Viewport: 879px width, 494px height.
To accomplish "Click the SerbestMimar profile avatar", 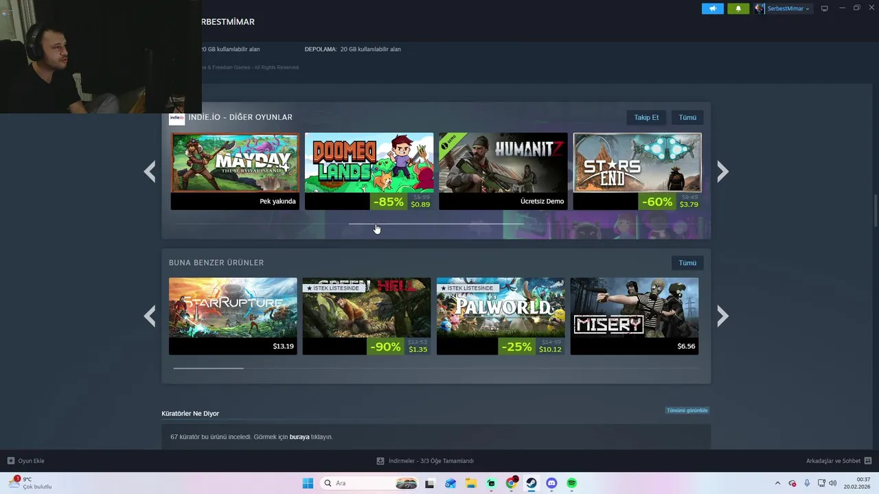I will 759,8.
